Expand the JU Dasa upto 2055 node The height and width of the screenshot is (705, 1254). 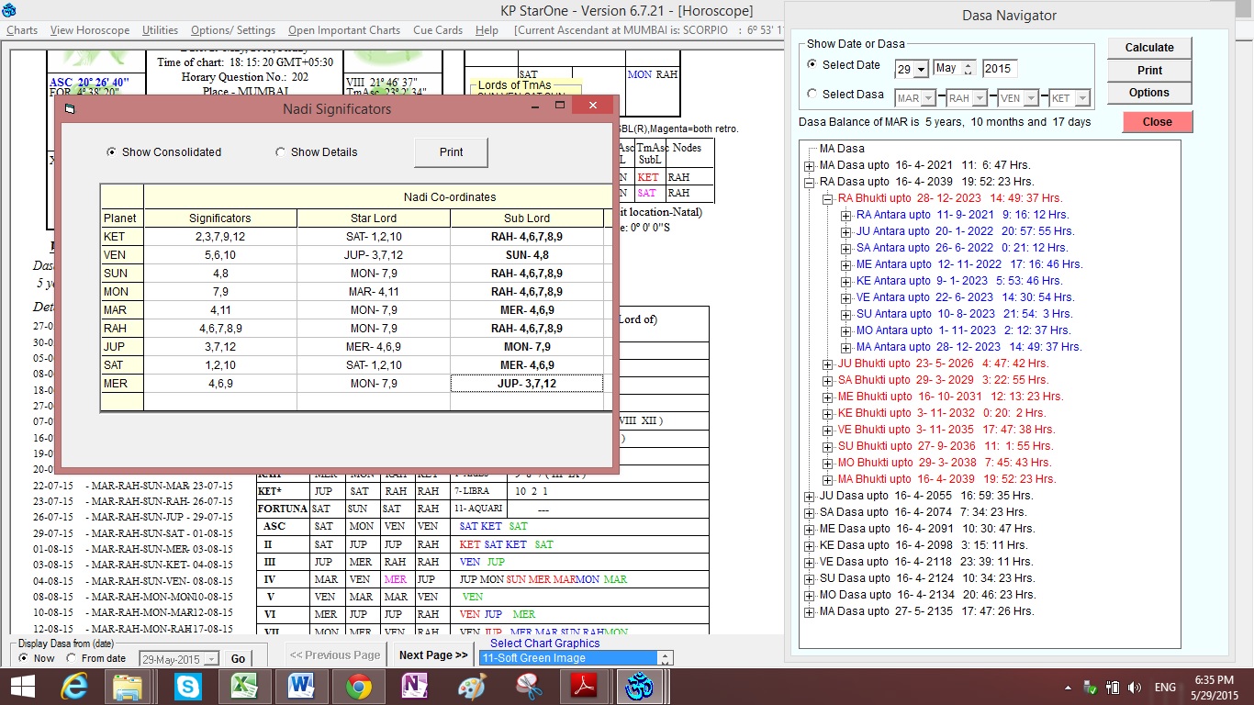[x=809, y=496]
